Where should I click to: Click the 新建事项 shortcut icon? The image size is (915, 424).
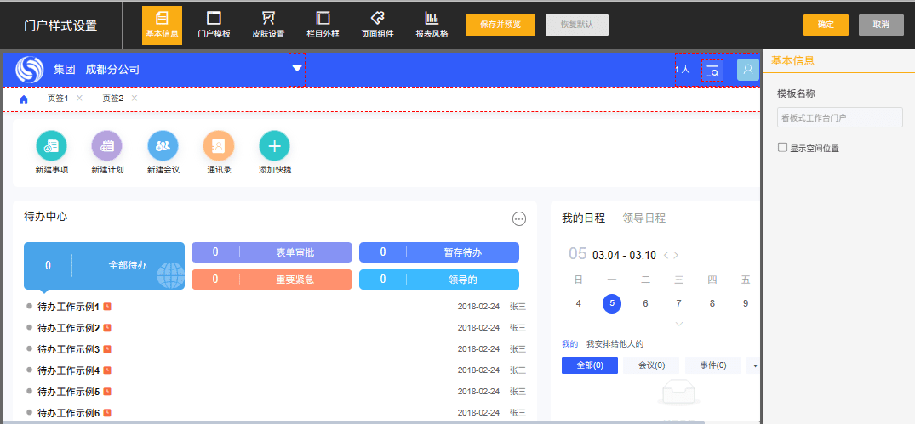click(51, 145)
